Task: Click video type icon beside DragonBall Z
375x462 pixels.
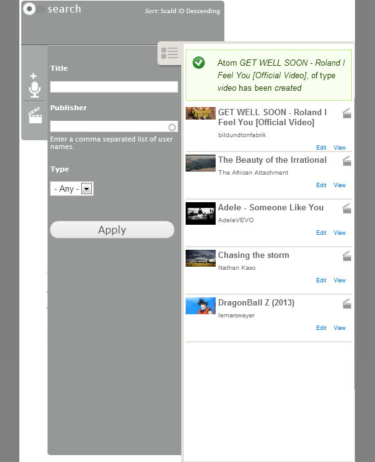Action: pyautogui.click(x=347, y=304)
